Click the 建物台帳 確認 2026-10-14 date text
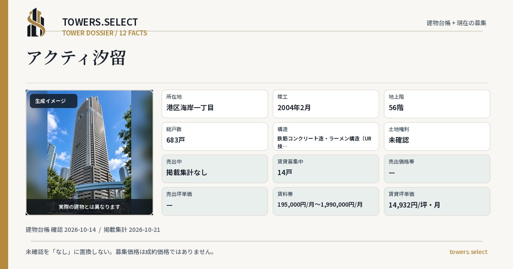513x269 pixels. 61,230
